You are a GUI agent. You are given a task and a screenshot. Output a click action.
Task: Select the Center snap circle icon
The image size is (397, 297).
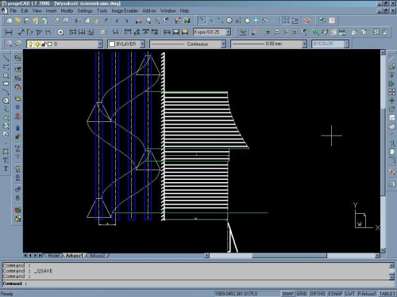229,21
